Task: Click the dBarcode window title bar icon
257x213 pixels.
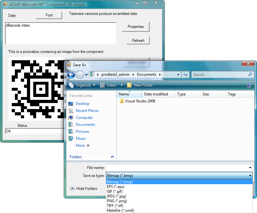Action: pyautogui.click(x=5, y=4)
